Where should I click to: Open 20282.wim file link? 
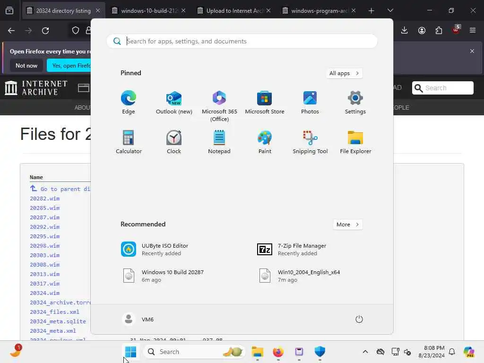point(45,199)
